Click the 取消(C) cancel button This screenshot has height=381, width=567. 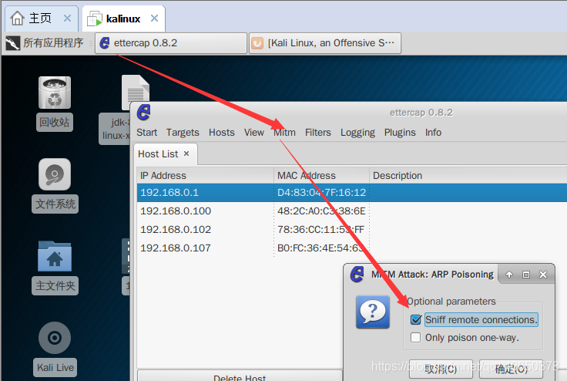tap(441, 369)
